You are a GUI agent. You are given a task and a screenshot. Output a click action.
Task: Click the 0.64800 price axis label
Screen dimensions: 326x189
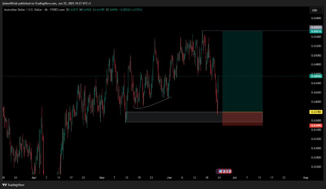coord(316,64)
